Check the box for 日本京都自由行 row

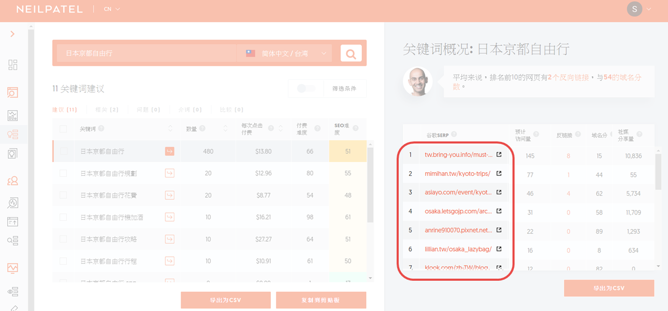[64, 151]
